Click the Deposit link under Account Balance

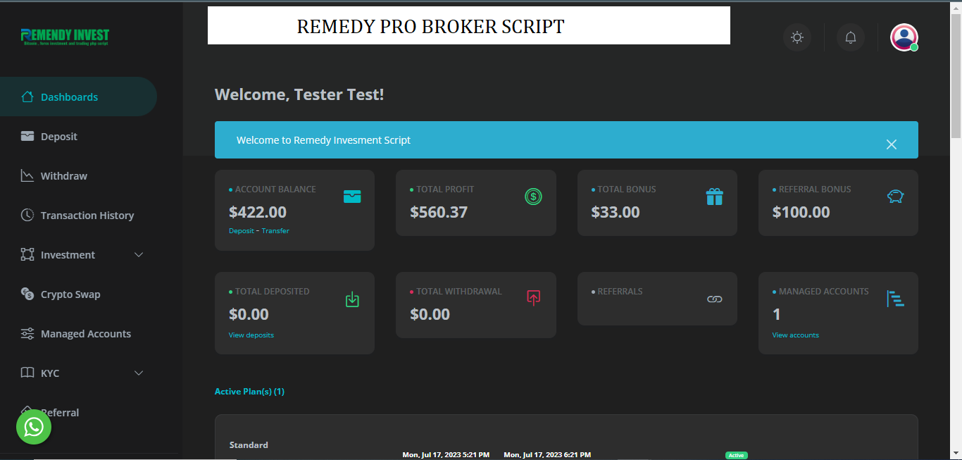click(241, 231)
